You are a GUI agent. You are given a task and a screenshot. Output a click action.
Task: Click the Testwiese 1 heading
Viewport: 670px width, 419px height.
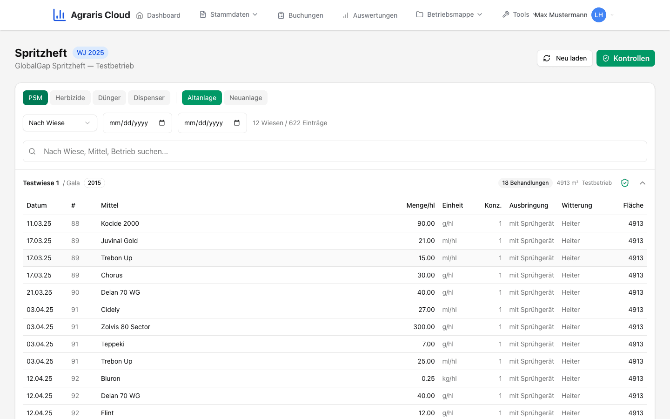[x=41, y=183]
